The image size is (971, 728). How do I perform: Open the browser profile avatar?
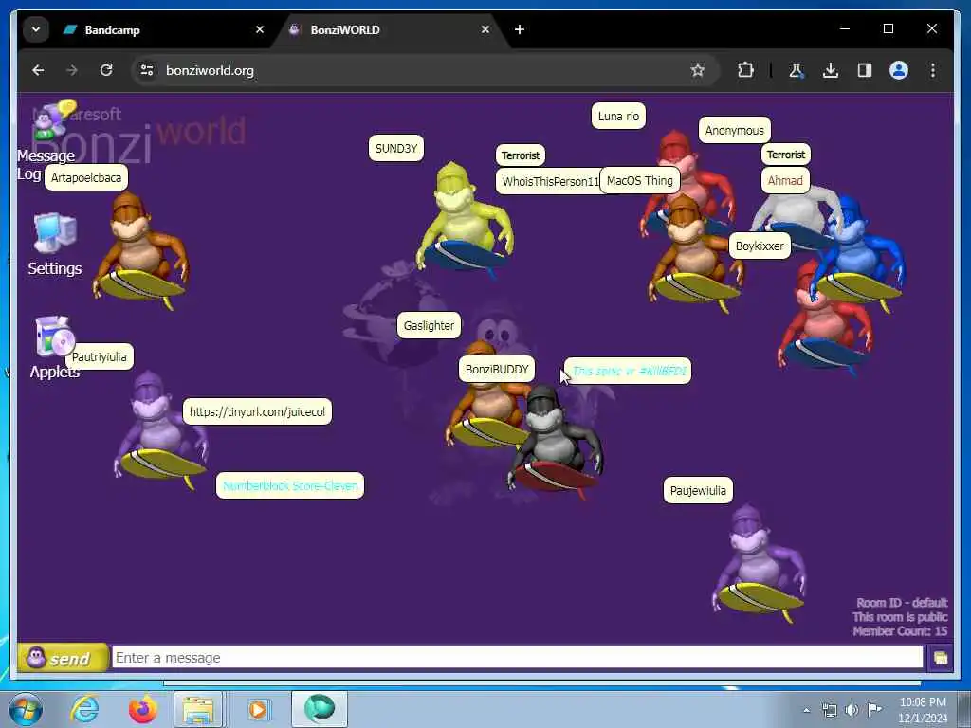coord(899,70)
